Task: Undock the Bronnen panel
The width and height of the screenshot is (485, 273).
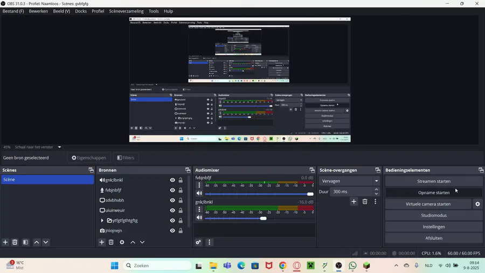Action: pos(188,170)
